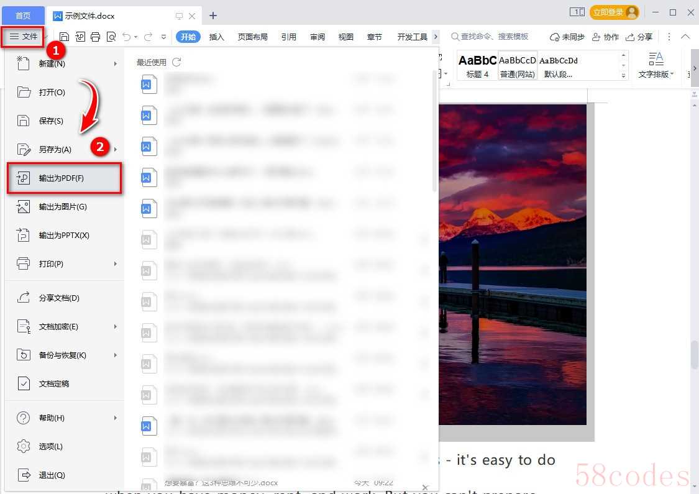699x494 pixels.
Task: Choose 退出(Q) from the file menu
Action: click(x=65, y=475)
